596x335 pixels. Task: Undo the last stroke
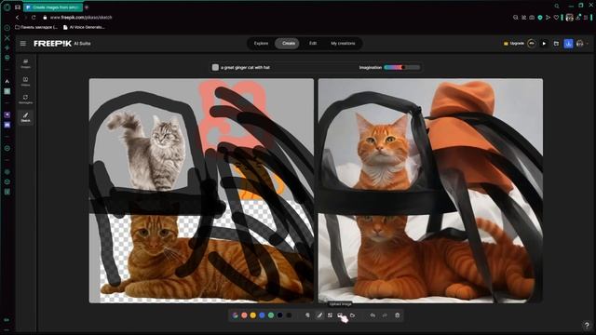372,315
